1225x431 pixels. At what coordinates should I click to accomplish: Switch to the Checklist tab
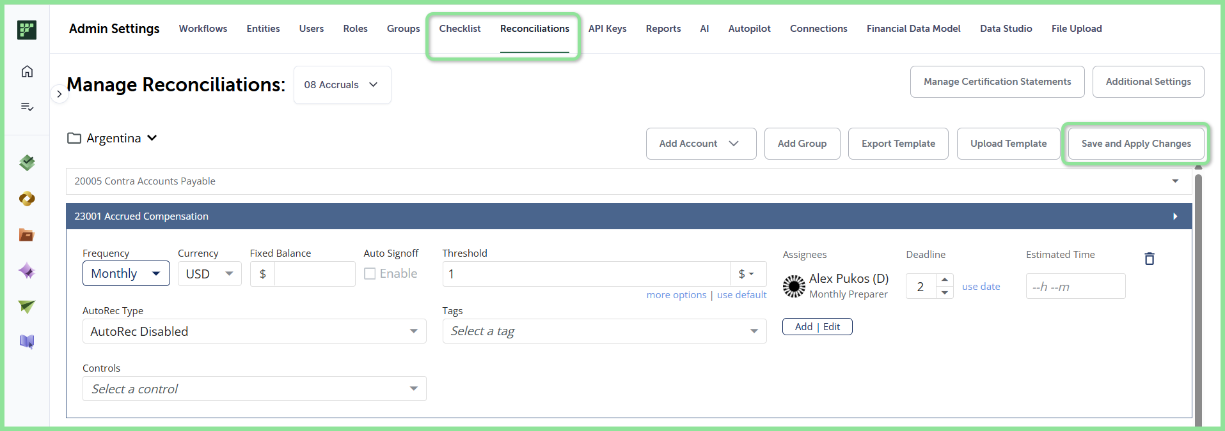[460, 29]
